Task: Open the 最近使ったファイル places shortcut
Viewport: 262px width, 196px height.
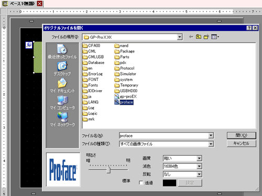Action: (x=62, y=51)
